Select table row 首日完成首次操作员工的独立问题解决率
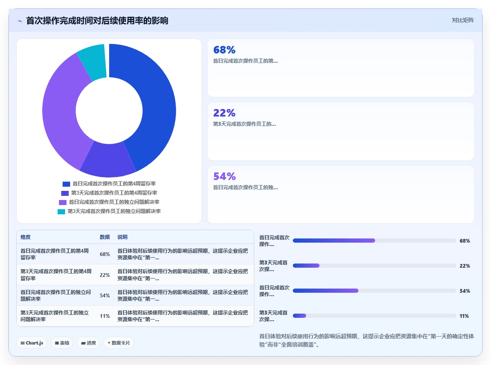Viewport: 491px width, 365px height. (135, 296)
